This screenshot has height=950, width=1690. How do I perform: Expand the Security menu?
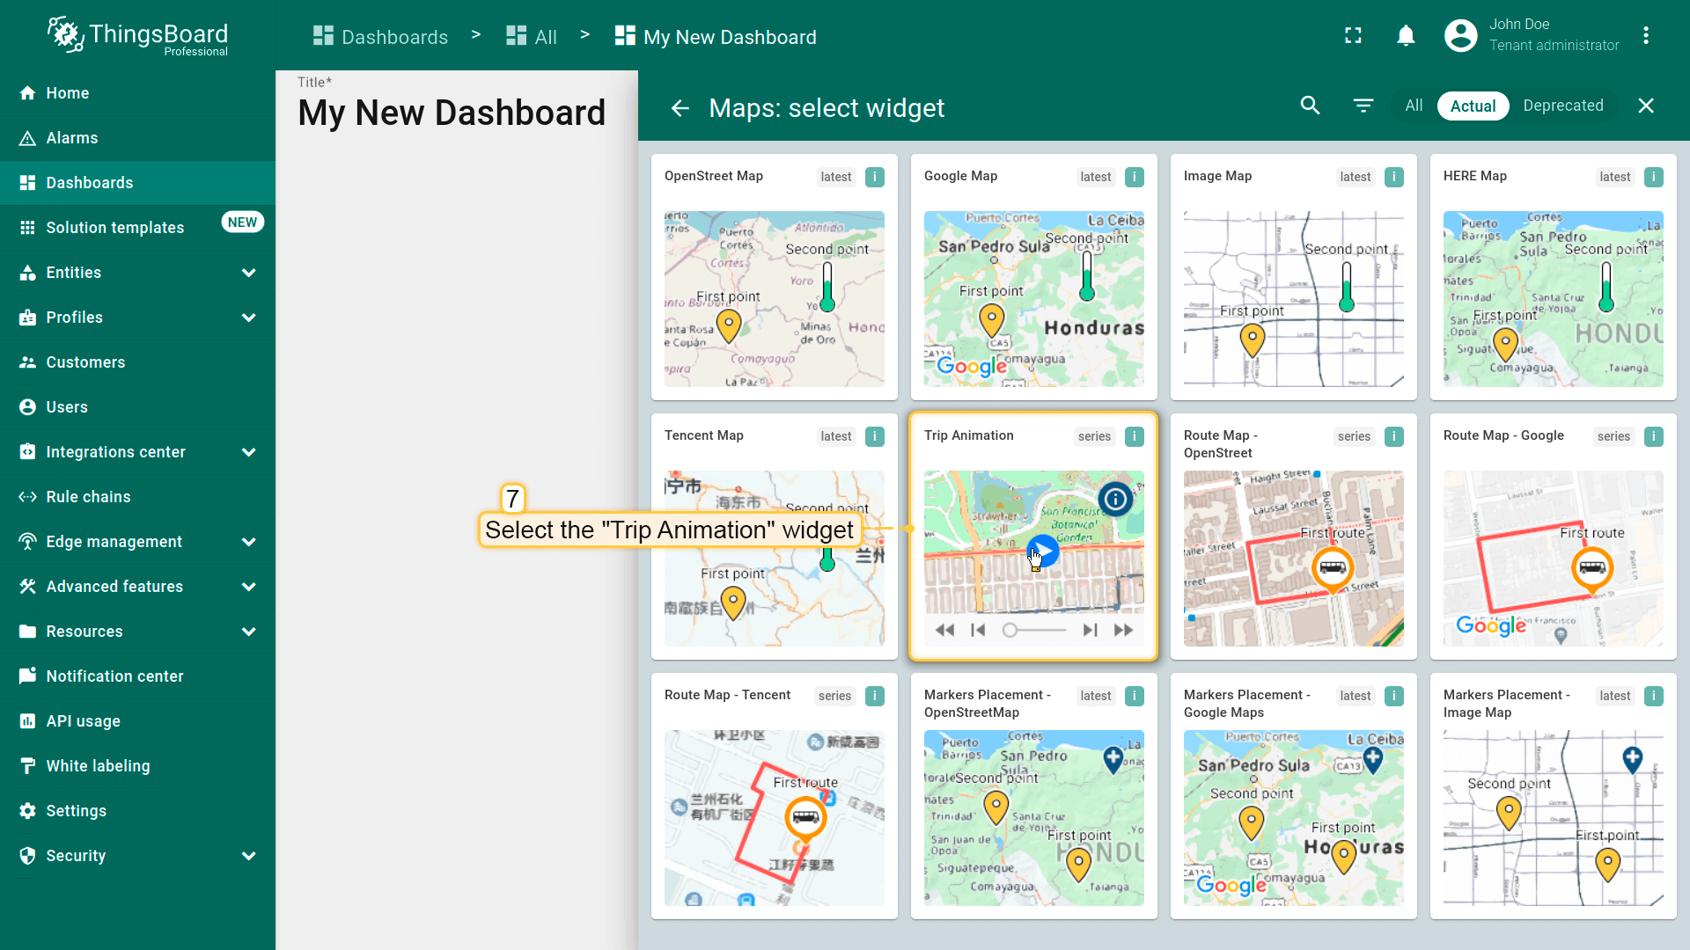pos(137,856)
